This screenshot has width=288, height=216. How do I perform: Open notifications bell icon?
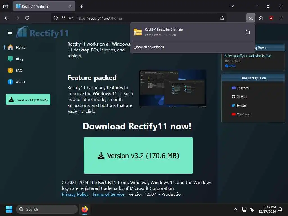[280, 209]
